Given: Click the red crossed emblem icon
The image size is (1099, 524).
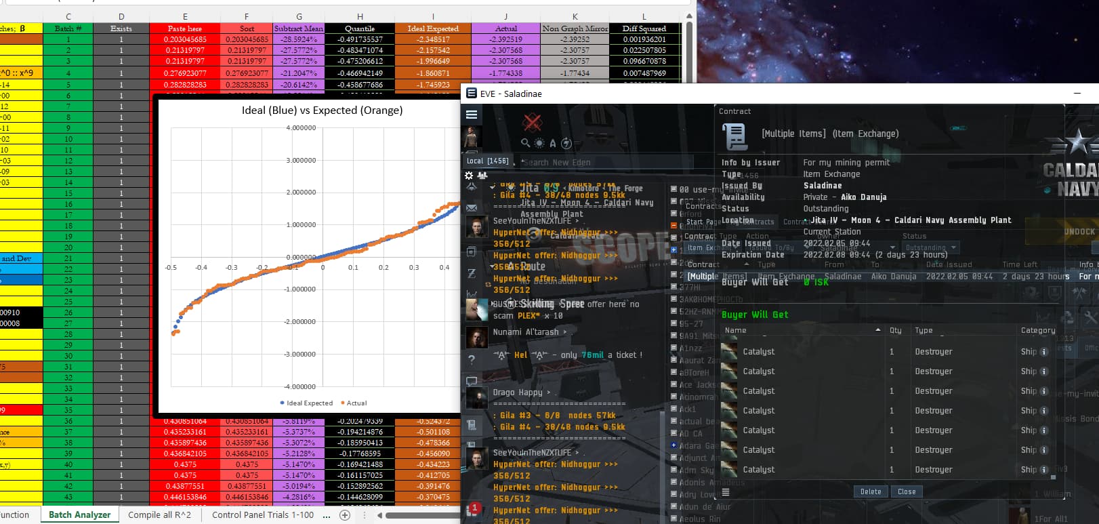Looking at the screenshot, I should (x=533, y=123).
